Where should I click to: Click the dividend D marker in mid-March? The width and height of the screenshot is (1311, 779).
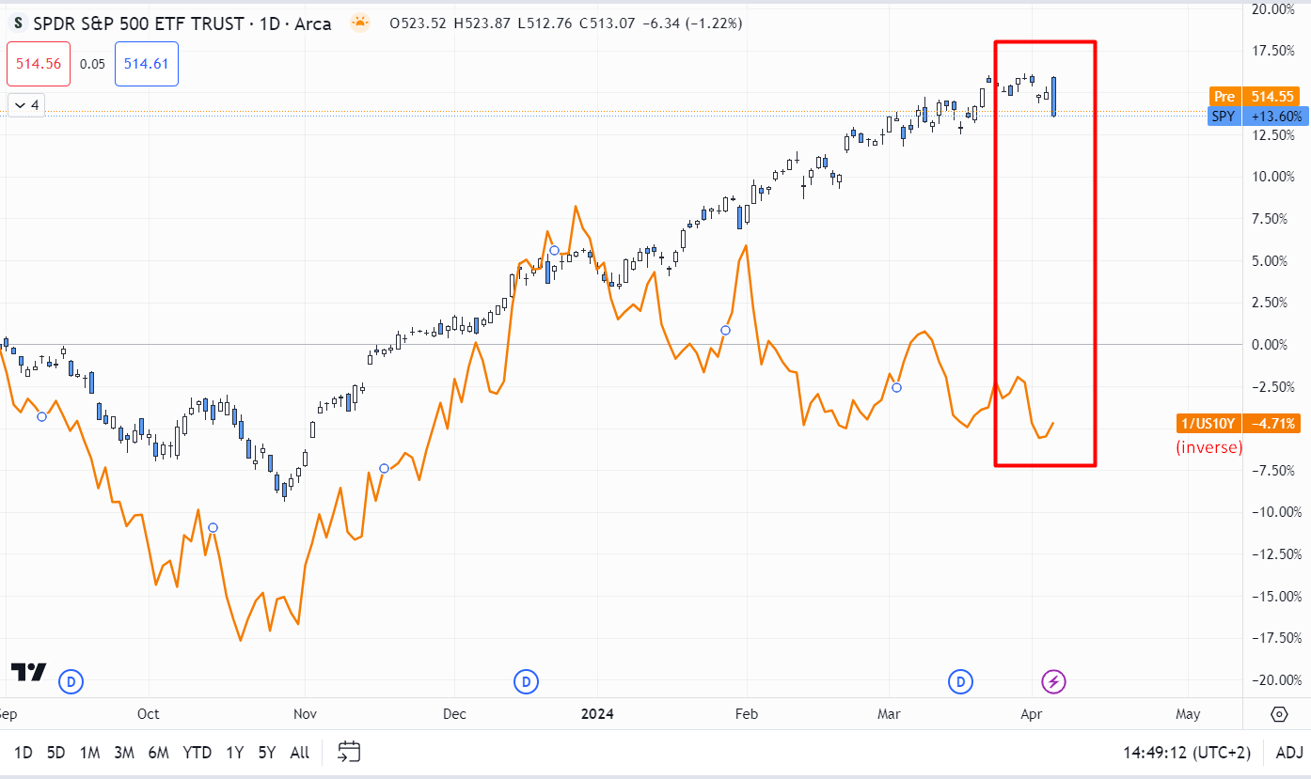(x=960, y=681)
